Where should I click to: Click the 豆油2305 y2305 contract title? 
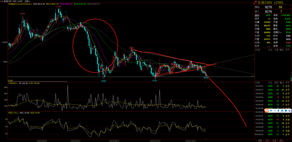(x=270, y=2)
